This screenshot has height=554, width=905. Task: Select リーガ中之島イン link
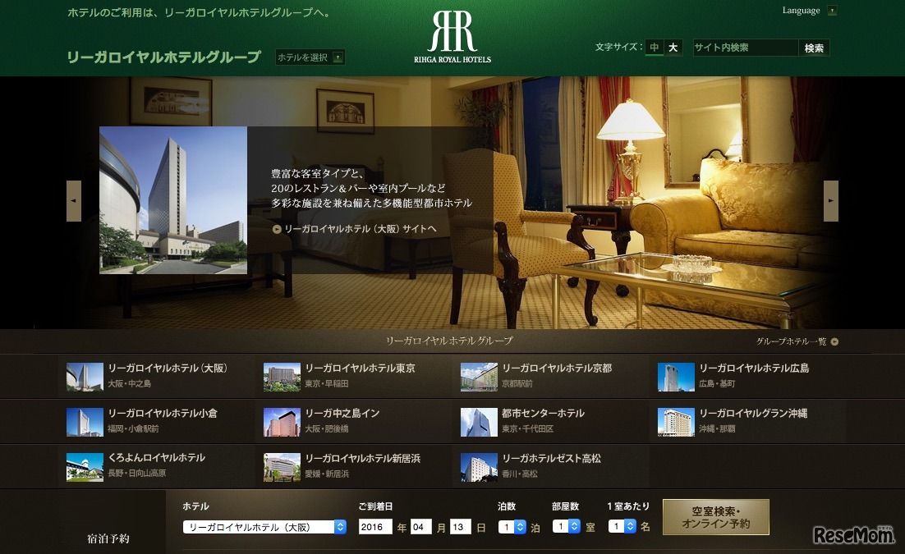(342, 413)
